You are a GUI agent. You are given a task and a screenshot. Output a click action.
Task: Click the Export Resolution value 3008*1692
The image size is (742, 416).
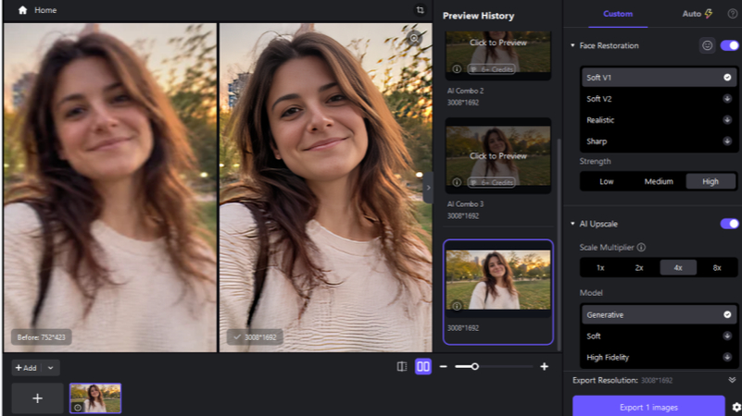tap(657, 380)
